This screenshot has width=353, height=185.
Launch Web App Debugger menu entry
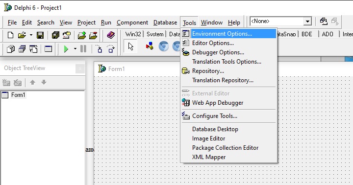coord(229,103)
